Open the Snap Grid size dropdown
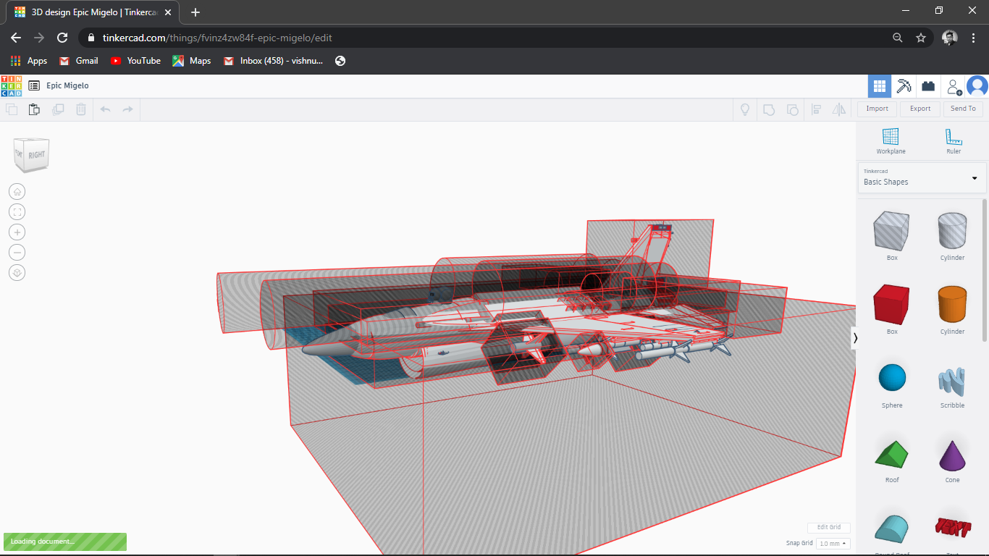The image size is (989, 556). click(833, 543)
